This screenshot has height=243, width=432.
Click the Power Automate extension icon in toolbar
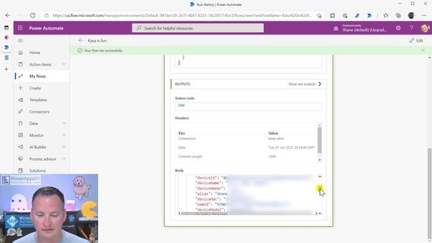click(369, 16)
